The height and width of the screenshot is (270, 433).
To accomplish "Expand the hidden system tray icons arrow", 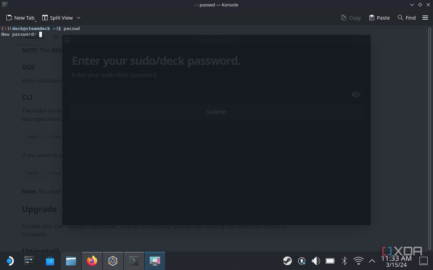I will pyautogui.click(x=372, y=261).
